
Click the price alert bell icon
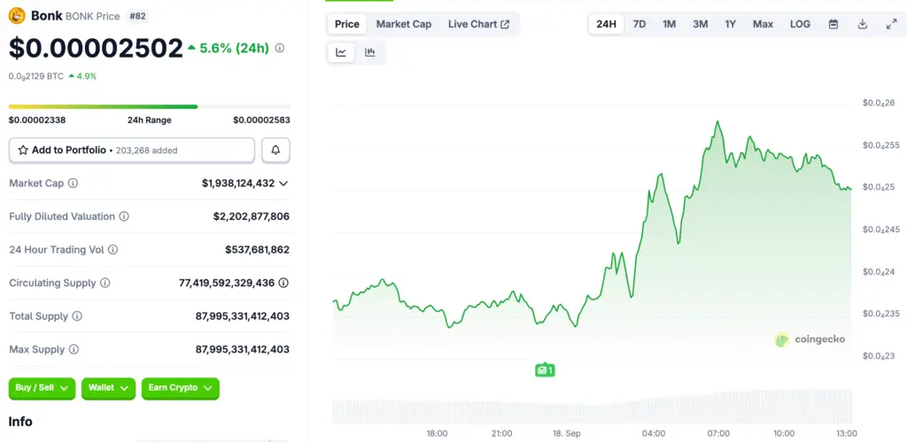point(276,151)
